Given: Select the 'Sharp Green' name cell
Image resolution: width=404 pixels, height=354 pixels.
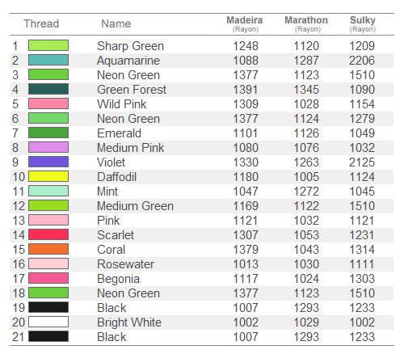Looking at the screenshot, I should [x=130, y=46].
